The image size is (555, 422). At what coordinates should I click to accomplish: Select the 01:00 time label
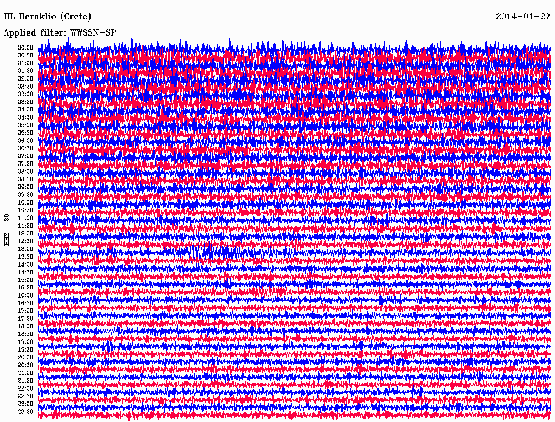pos(25,63)
